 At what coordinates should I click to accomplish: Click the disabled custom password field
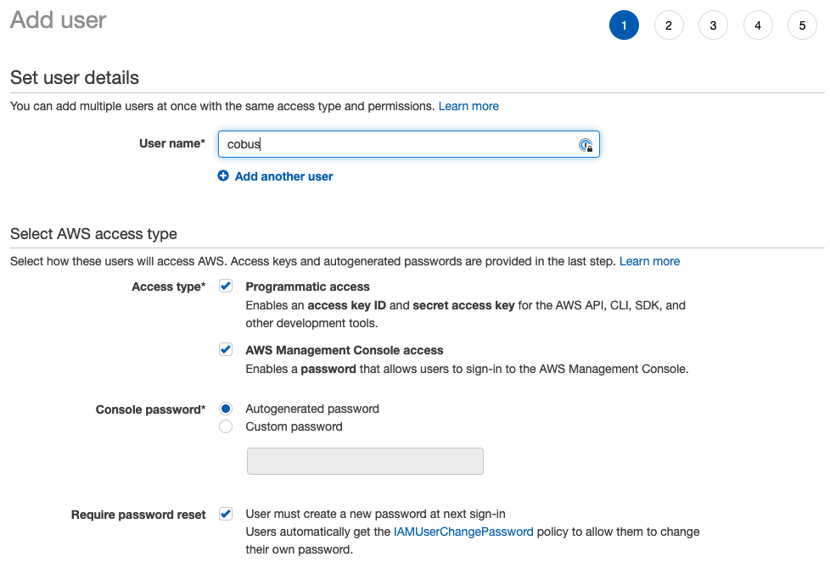click(365, 461)
